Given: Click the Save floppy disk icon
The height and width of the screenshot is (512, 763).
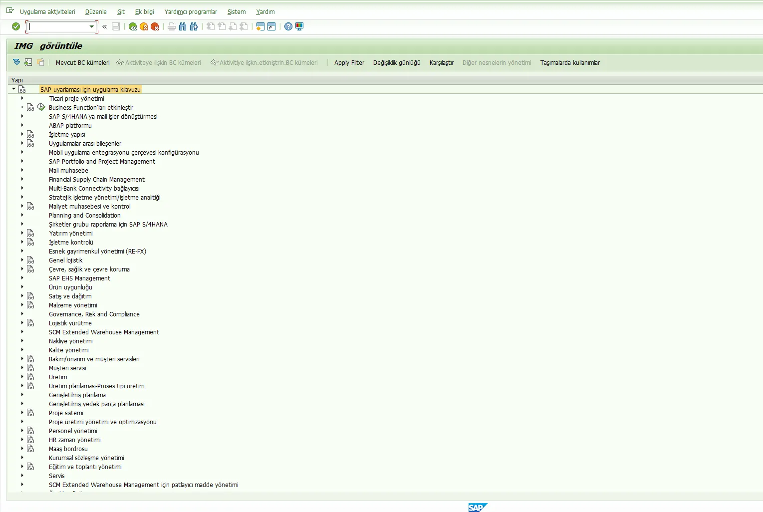Looking at the screenshot, I should pyautogui.click(x=116, y=26).
